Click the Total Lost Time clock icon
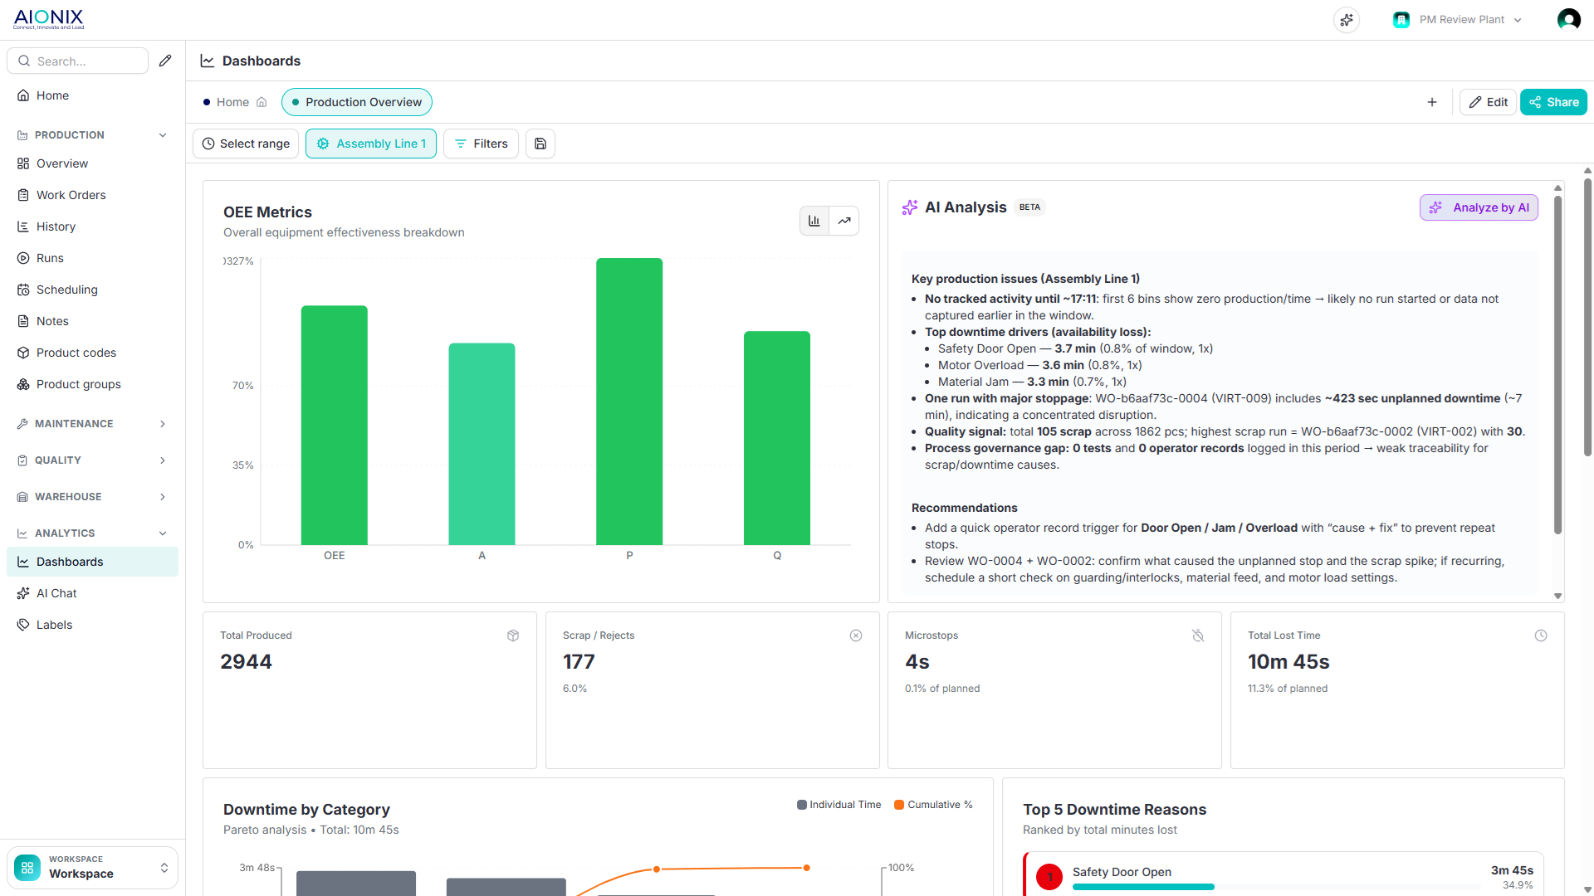The width and height of the screenshot is (1594, 896). [1541, 635]
